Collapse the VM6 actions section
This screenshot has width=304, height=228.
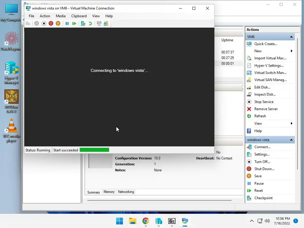[291, 37]
